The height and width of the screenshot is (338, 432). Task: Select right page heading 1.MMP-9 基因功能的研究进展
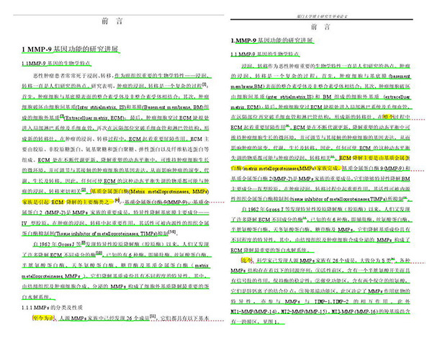point(276,41)
